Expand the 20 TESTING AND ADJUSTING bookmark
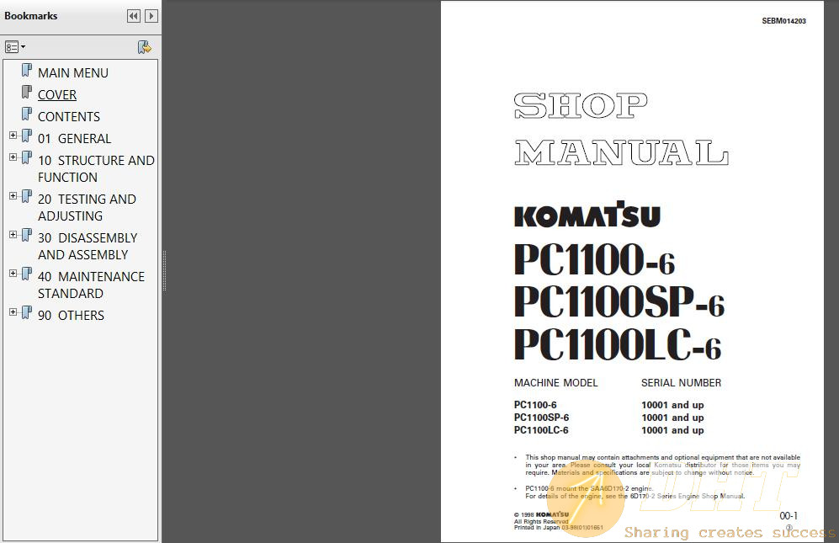Image resolution: width=839 pixels, height=543 pixels. (13, 196)
